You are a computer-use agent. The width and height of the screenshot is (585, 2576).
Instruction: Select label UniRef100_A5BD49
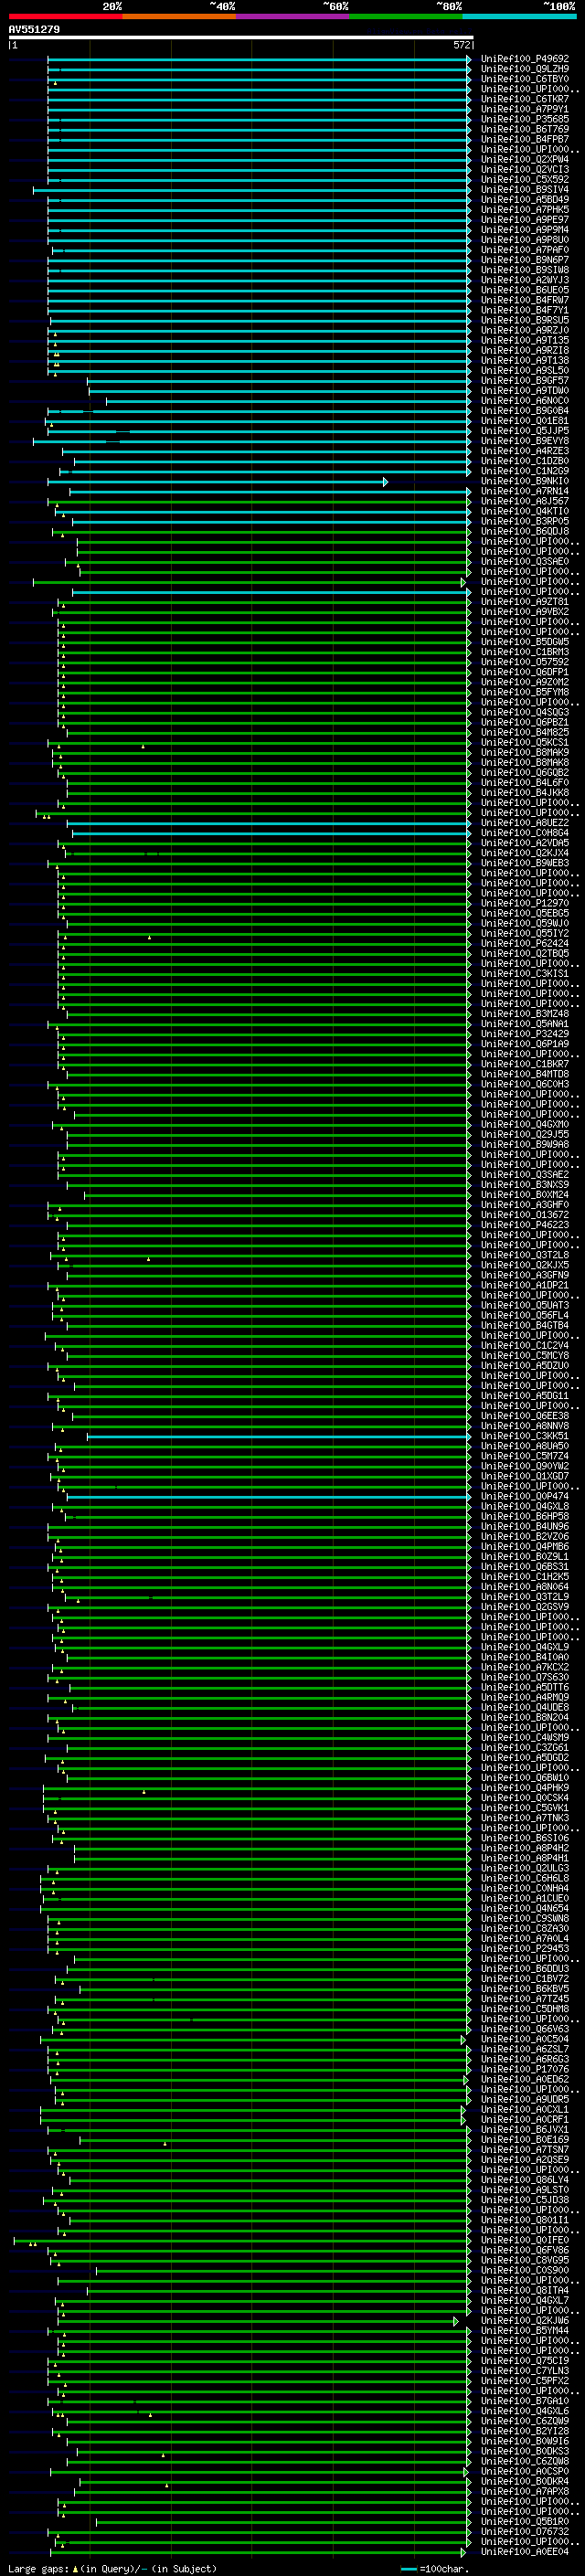525,199
